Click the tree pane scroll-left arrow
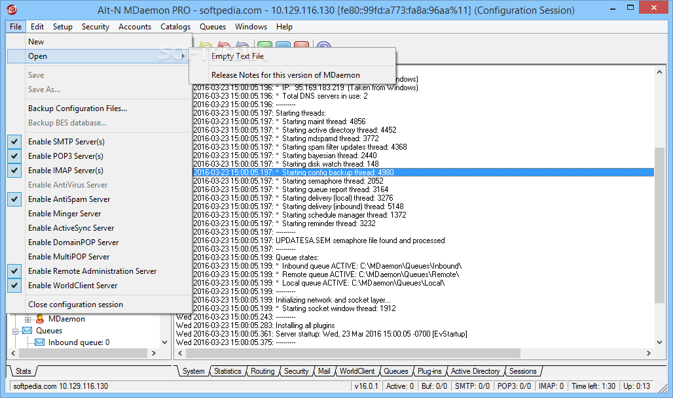This screenshot has width=673, height=398. 13,354
